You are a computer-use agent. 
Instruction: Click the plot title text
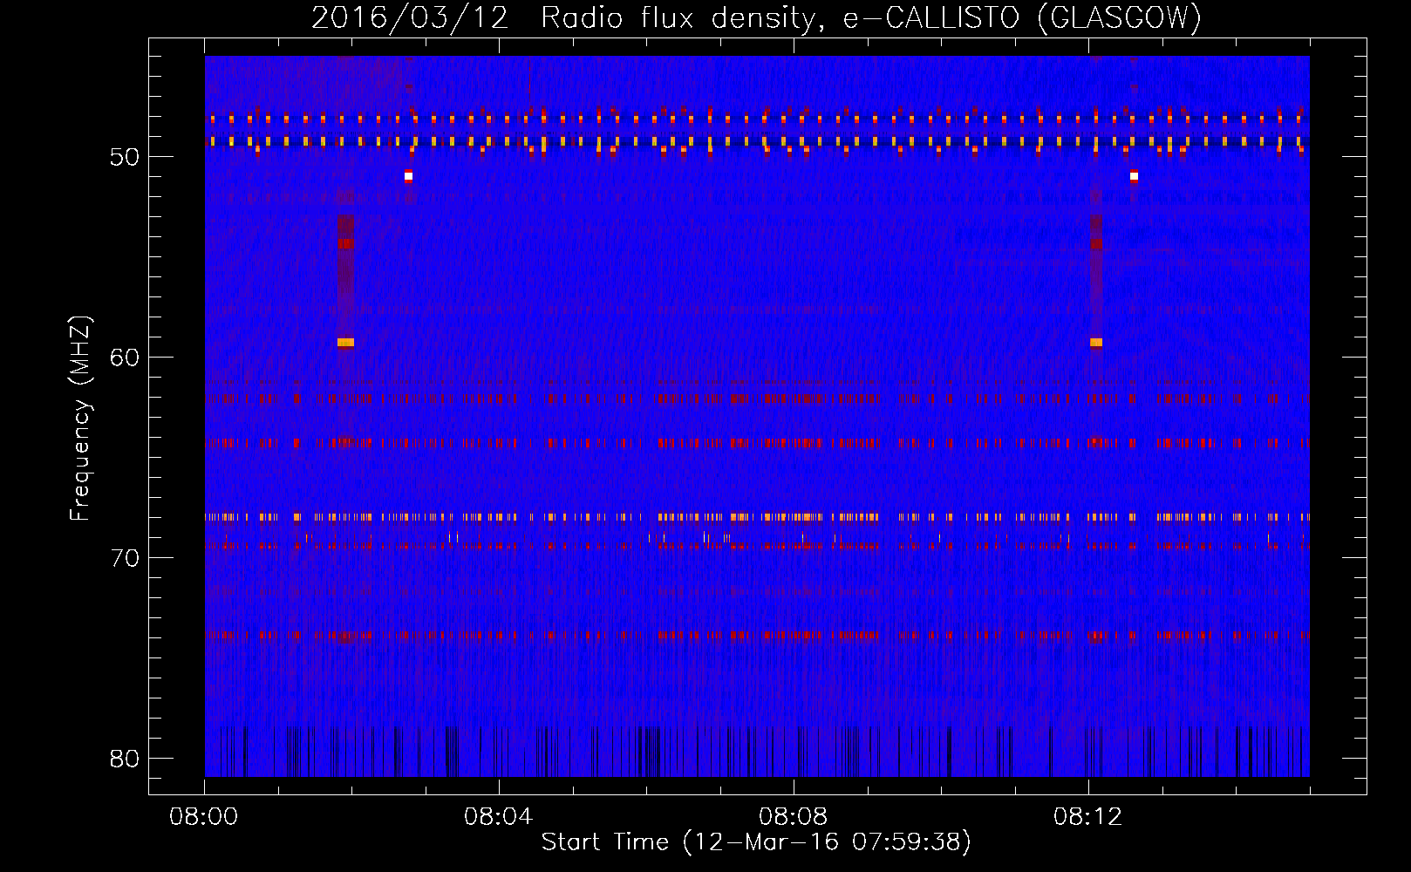pyautogui.click(x=756, y=18)
